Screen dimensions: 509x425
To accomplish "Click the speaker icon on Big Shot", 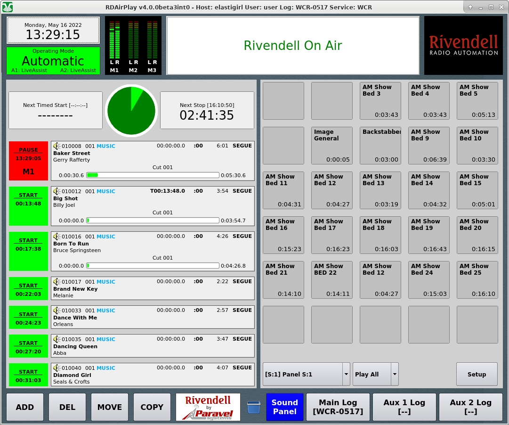I will pyautogui.click(x=57, y=191).
